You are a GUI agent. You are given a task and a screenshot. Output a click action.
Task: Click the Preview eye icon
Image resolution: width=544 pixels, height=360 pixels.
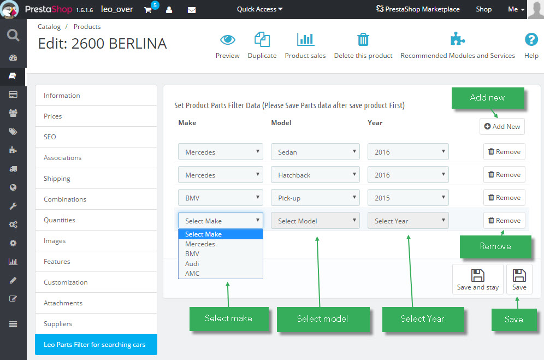coord(228,40)
